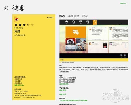Open the 更新(16) updates link
This screenshot has height=105, width=131.
pos(123,3)
